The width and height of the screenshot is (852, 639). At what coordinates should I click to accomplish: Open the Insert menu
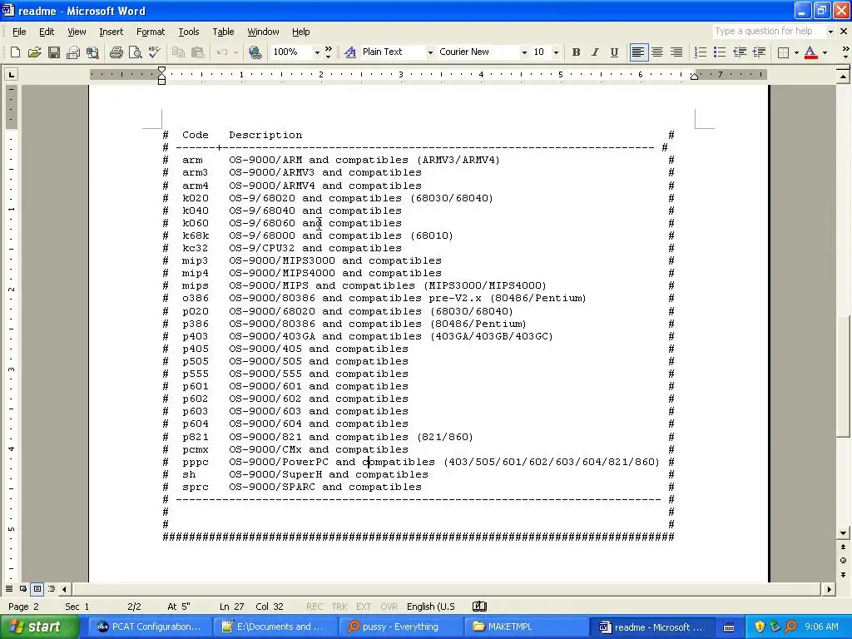111,32
